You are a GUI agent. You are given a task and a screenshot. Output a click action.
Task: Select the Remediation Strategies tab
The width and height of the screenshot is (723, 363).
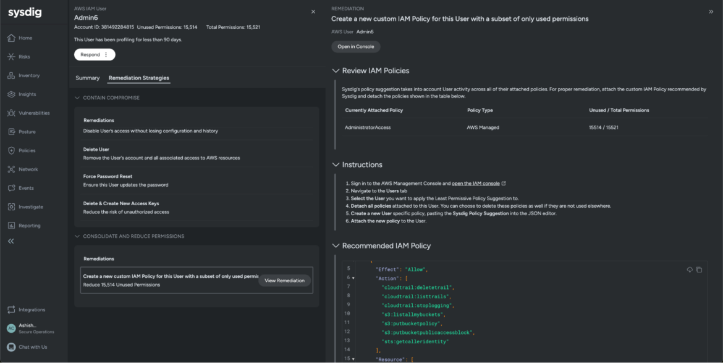click(139, 78)
